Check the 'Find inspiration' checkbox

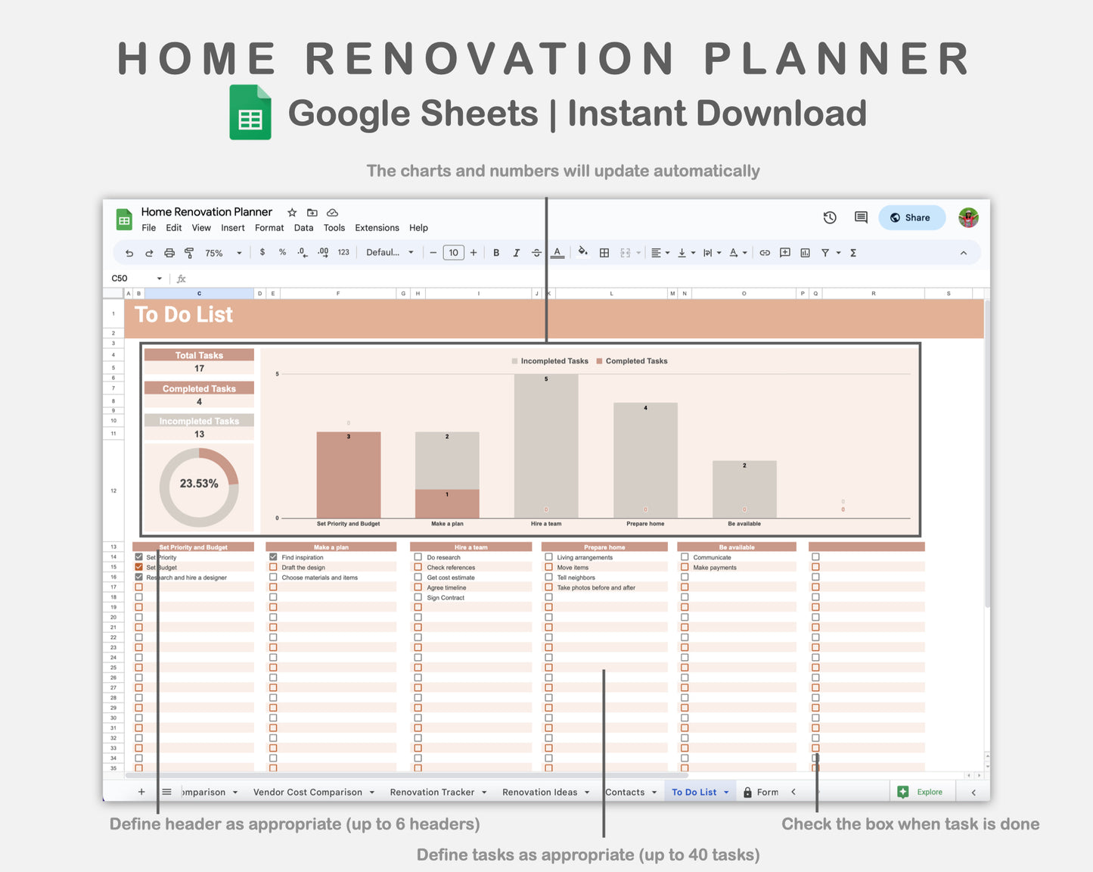pos(273,556)
